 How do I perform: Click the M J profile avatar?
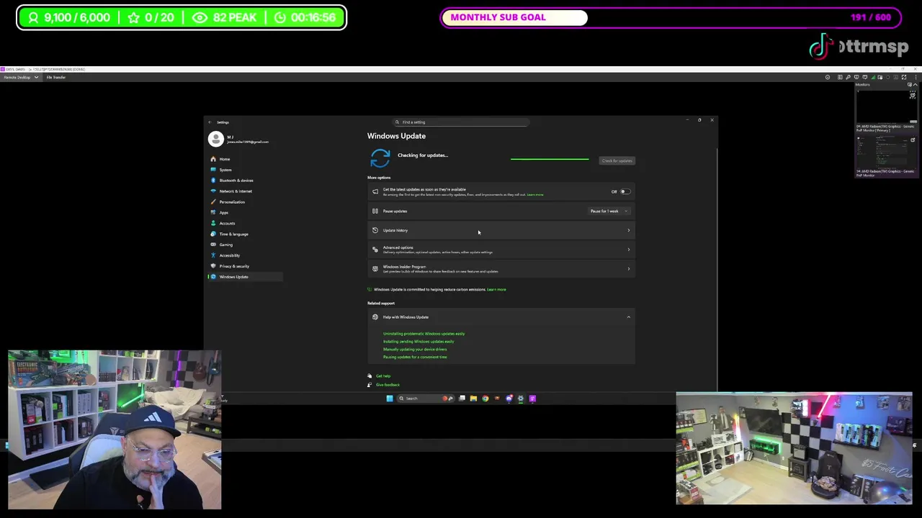[215, 139]
